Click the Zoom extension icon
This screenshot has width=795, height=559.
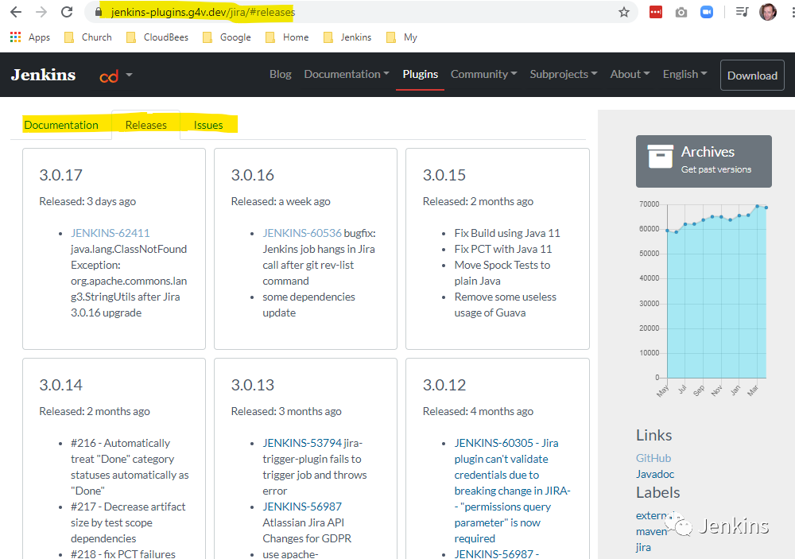pos(706,12)
